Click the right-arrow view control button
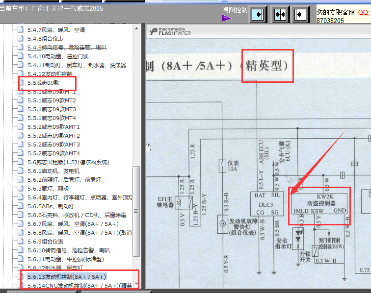The width and height of the screenshot is (371, 293). click(258, 15)
